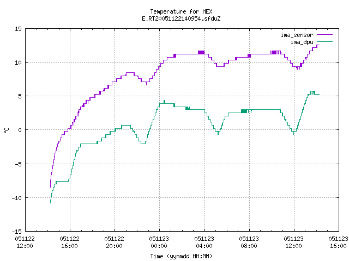Click the x-axis label 051123 16:00

point(338,243)
